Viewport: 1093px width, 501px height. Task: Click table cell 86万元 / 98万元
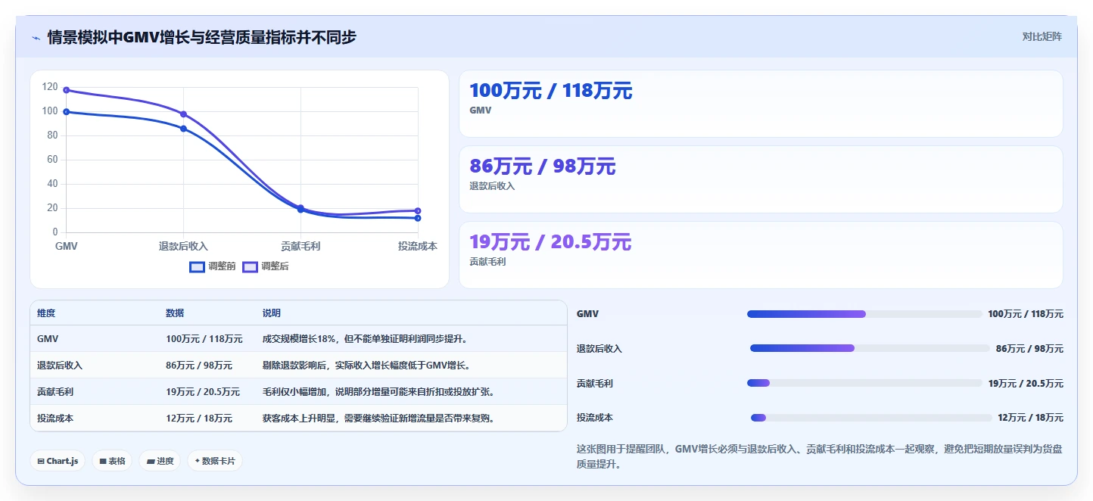[199, 366]
